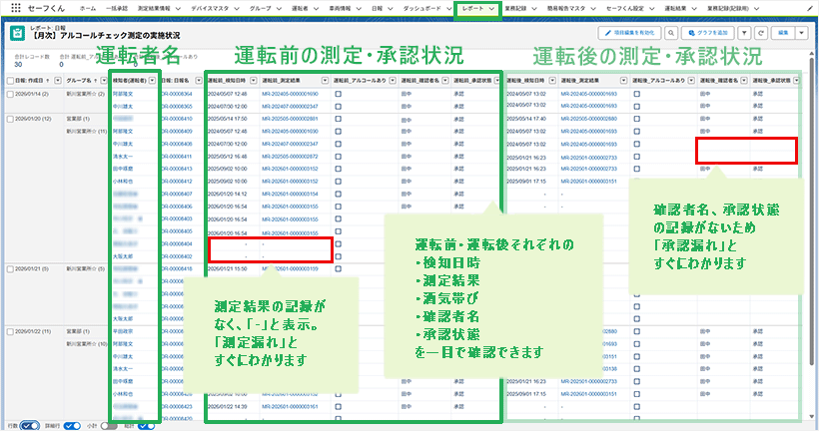819x431 pixels.
Task: Open the 検知者(運転者) column menu arrow
Action: click(x=152, y=81)
